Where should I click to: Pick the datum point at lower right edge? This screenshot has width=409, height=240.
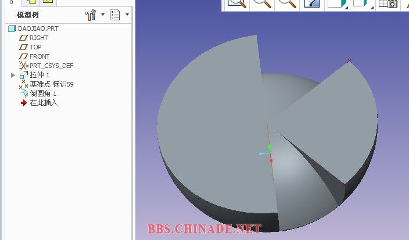(x=345, y=184)
